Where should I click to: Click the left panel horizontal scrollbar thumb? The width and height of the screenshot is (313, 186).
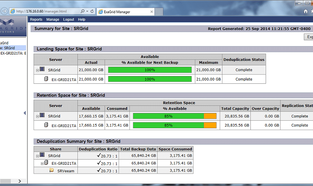[x=5, y=181]
